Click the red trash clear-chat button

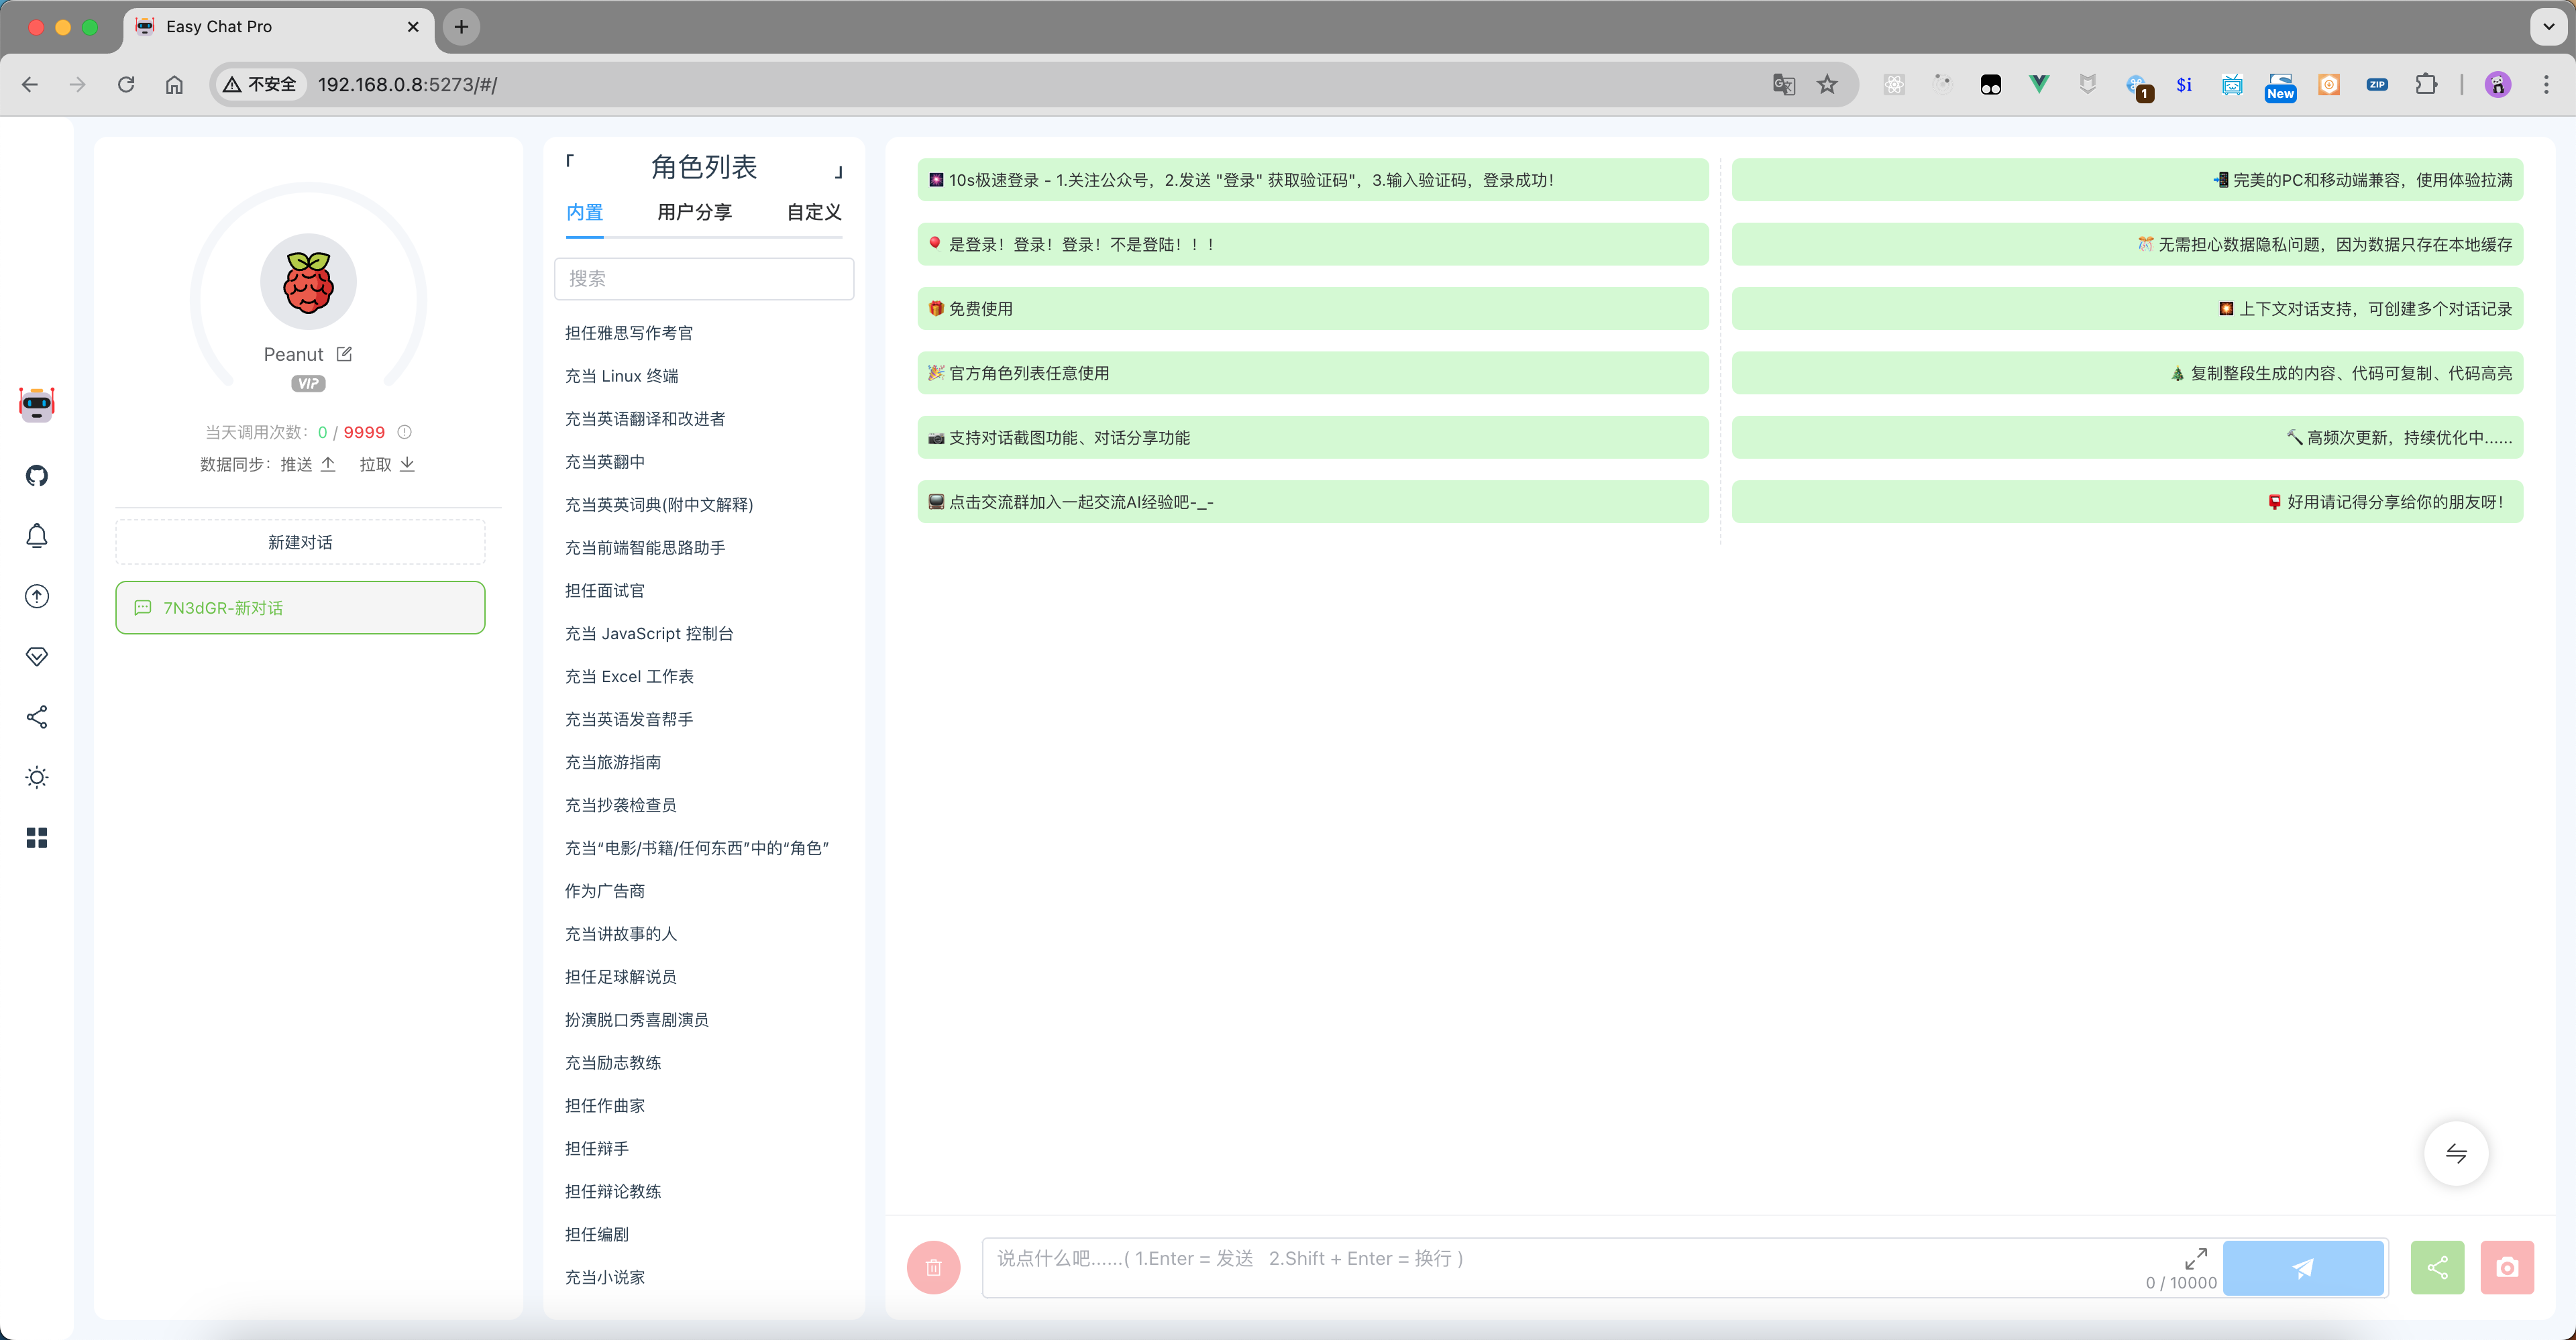click(x=933, y=1267)
